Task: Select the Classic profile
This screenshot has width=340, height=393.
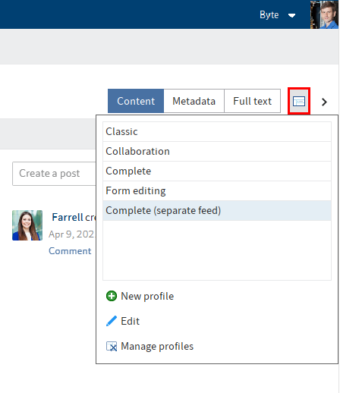Action: pyautogui.click(x=217, y=131)
